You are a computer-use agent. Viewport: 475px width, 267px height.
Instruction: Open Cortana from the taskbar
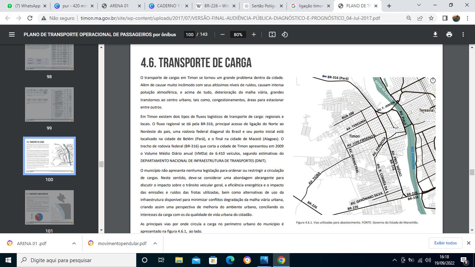tap(145, 260)
